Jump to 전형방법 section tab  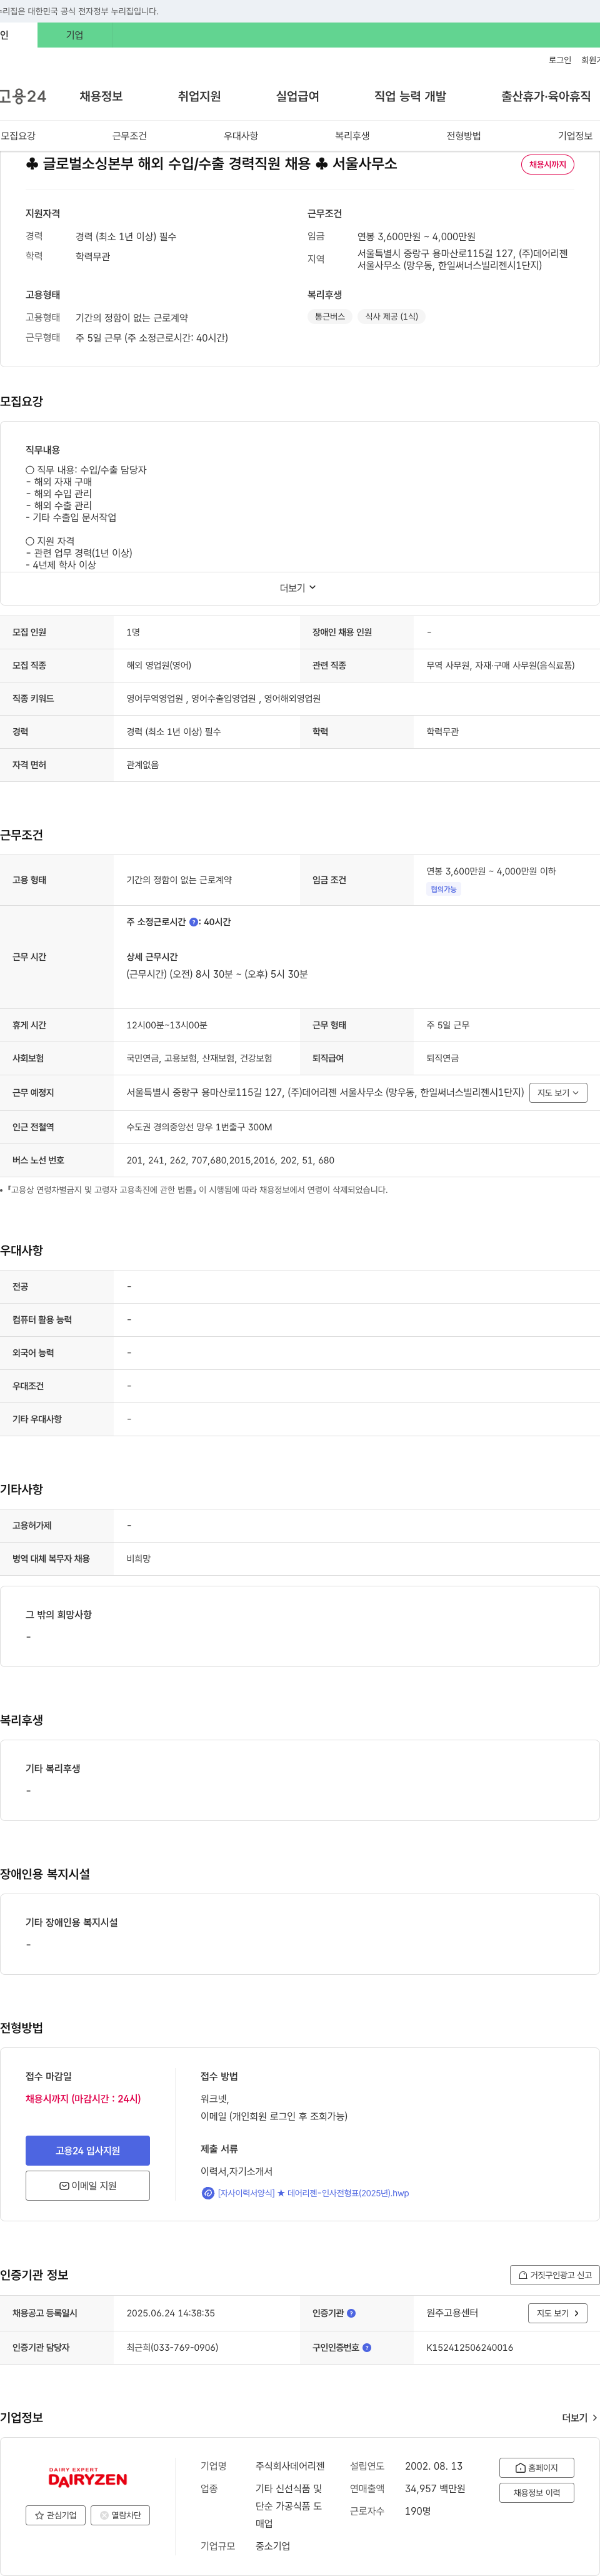pyautogui.click(x=463, y=136)
